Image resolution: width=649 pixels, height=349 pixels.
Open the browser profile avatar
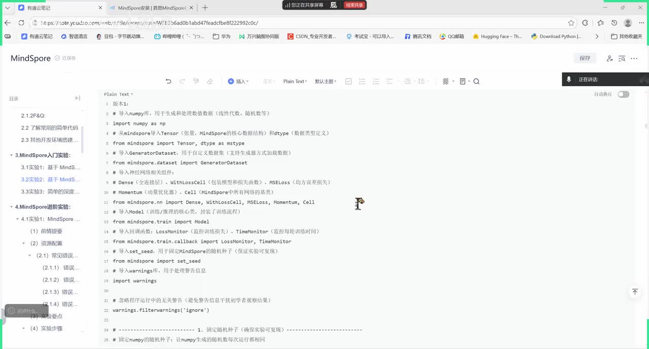click(x=628, y=23)
